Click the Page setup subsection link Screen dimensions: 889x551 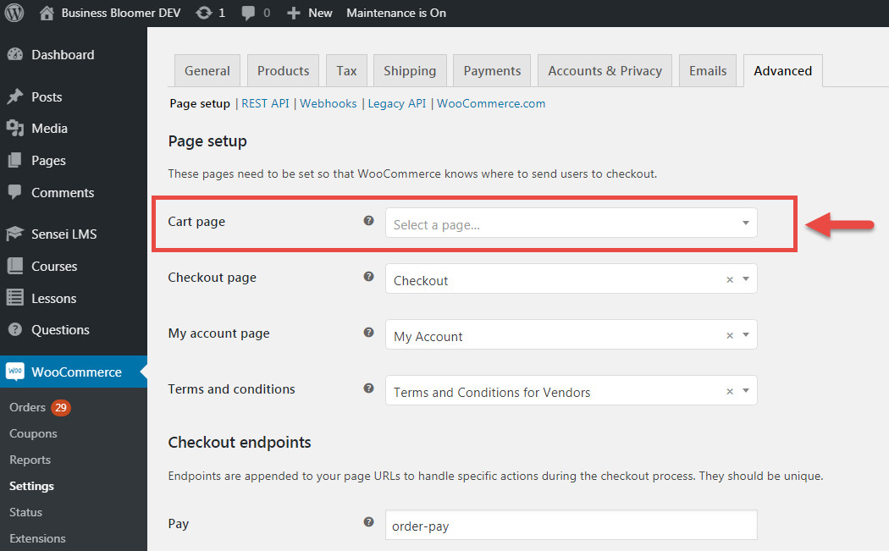point(200,104)
